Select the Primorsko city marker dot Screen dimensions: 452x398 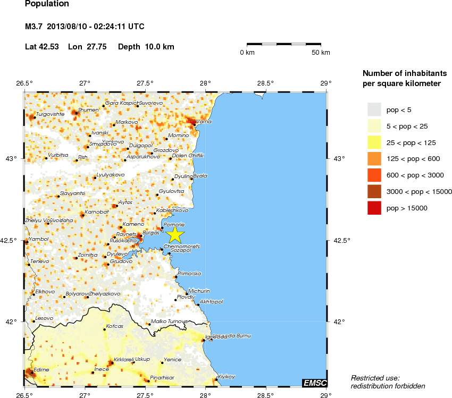[x=176, y=276]
